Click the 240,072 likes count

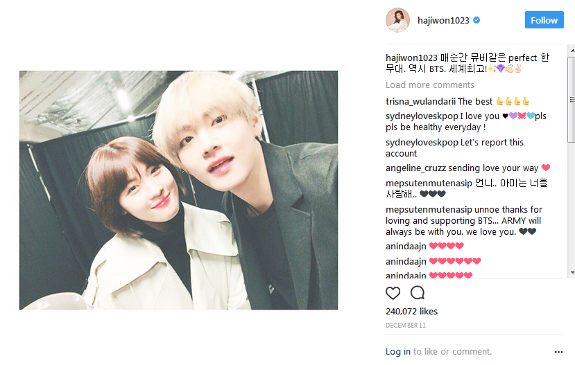411,312
